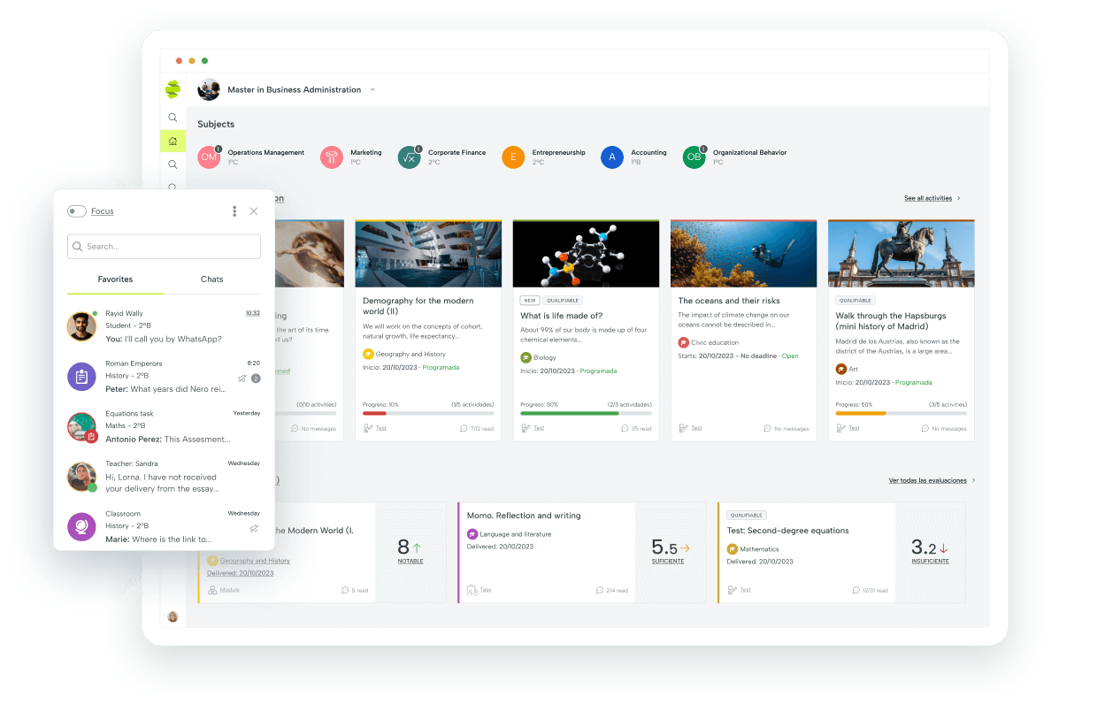Click the muted icon on Classroom chat
The width and height of the screenshot is (1097, 704).
[x=255, y=528]
